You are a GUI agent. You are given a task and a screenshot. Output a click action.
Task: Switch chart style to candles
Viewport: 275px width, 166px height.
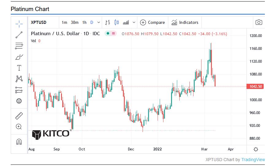[116, 22]
